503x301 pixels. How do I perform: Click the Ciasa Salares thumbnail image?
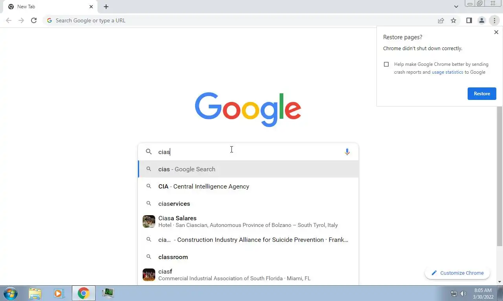pyautogui.click(x=149, y=221)
